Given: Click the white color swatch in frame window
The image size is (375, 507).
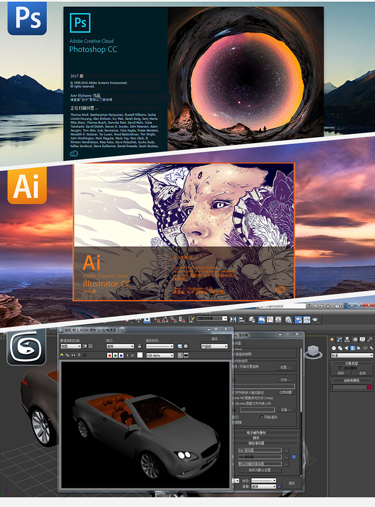Looking at the screenshot, I should (x=140, y=355).
